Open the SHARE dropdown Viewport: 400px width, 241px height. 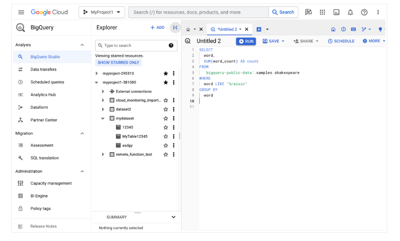coord(306,41)
